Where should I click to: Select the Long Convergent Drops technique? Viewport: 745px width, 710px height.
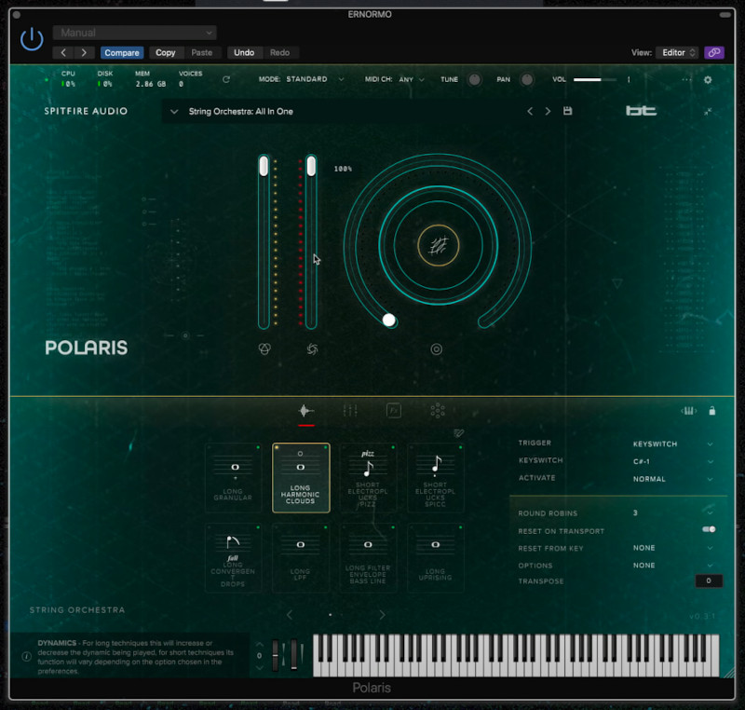233,558
